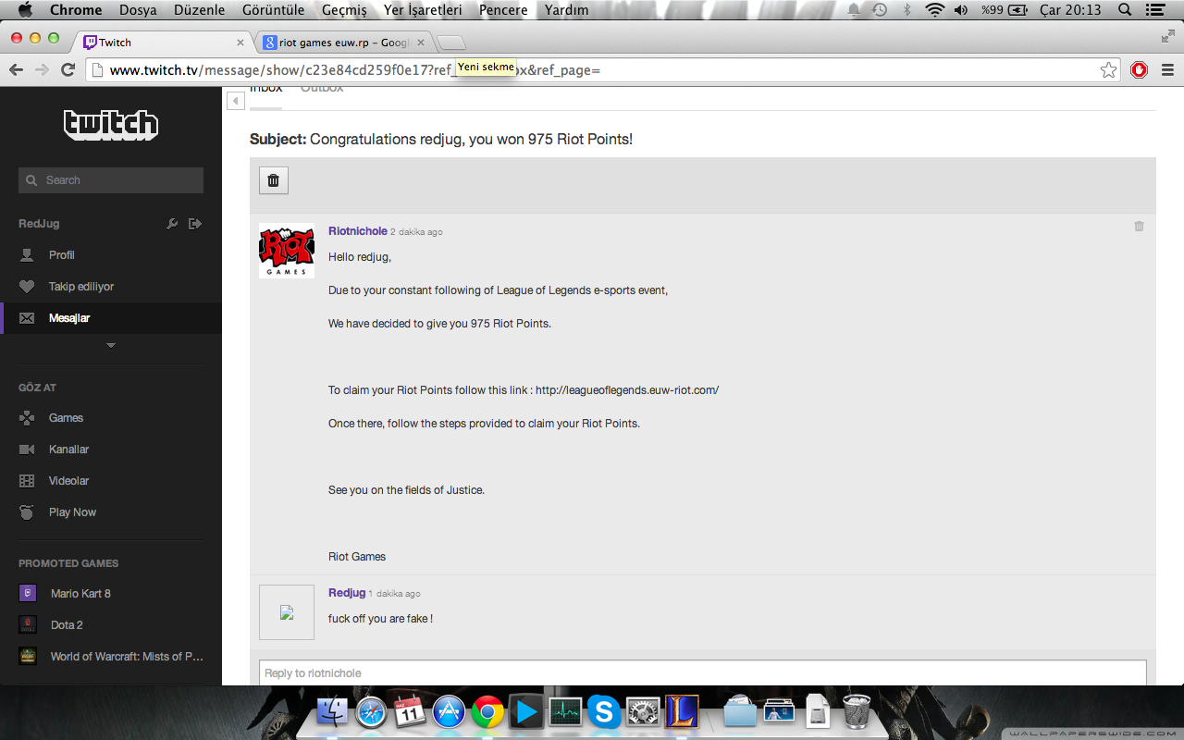Launch League of Legends from the Dock

coord(682,712)
